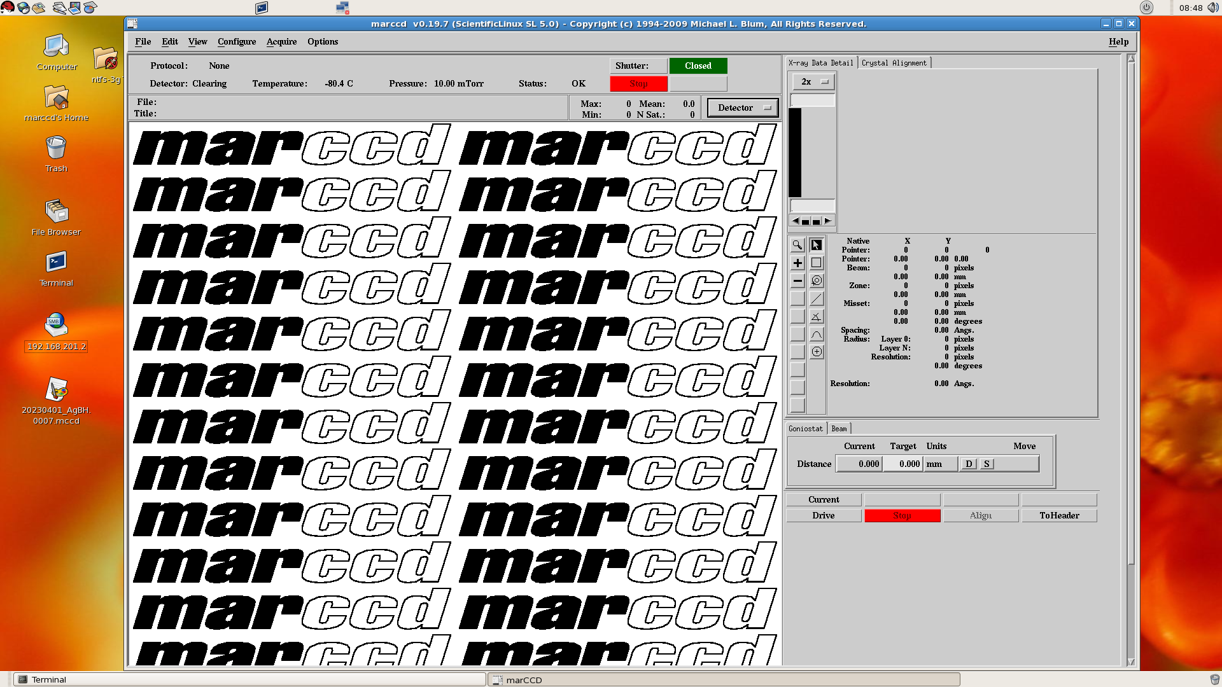This screenshot has height=687, width=1222.
Task: Select the curve profile tool
Action: (817, 334)
